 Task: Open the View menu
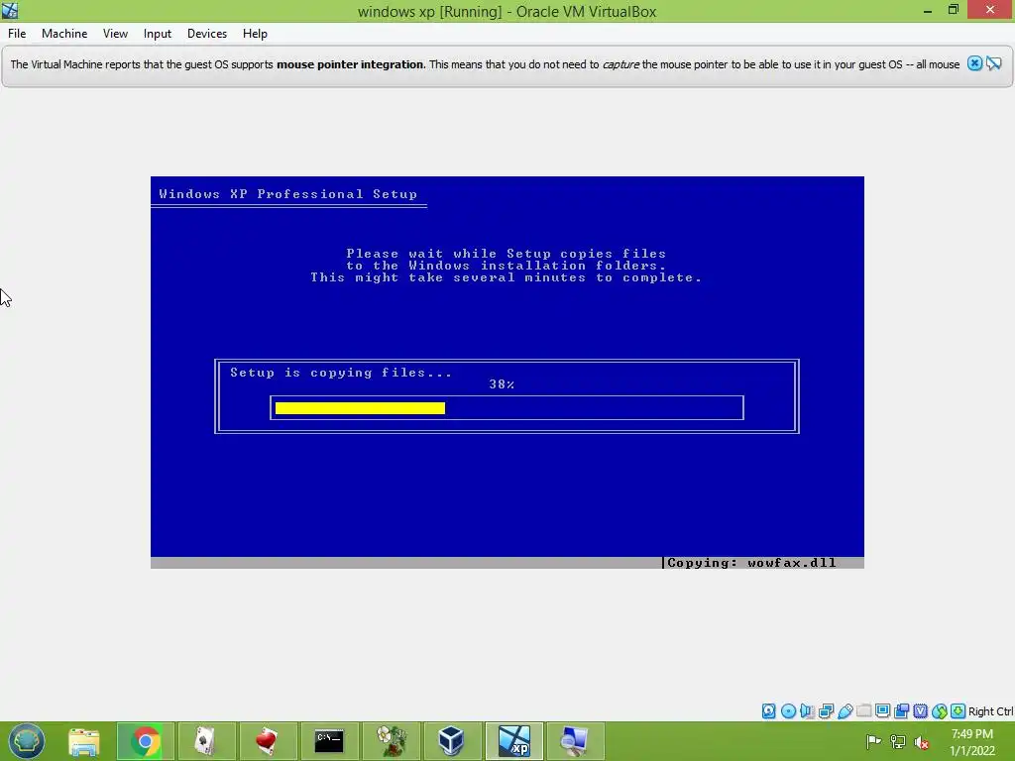coord(115,34)
